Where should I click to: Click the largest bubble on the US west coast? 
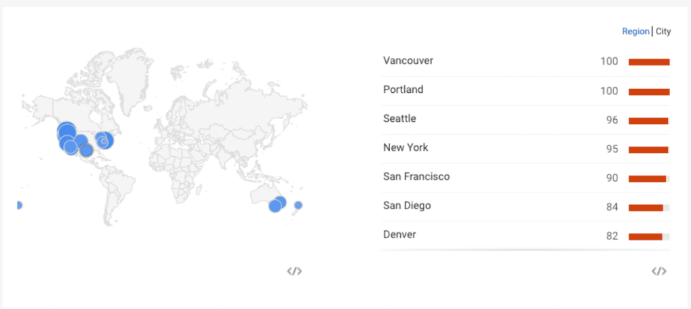pos(67,131)
